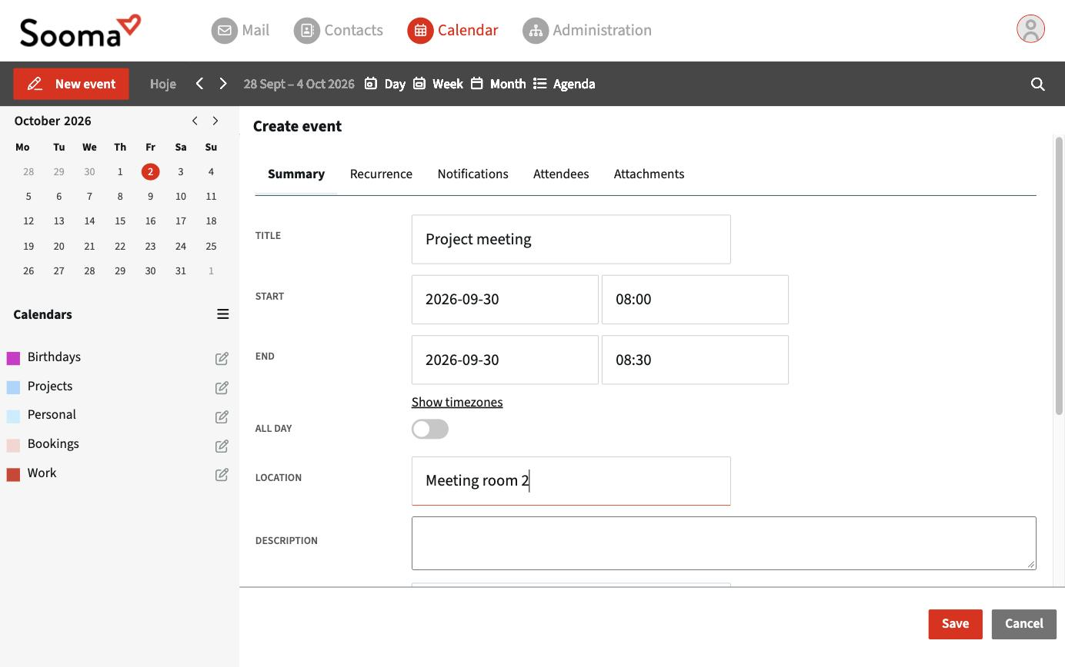The width and height of the screenshot is (1065, 667).
Task: Edit the Birthdays calendar
Action: click(x=222, y=358)
